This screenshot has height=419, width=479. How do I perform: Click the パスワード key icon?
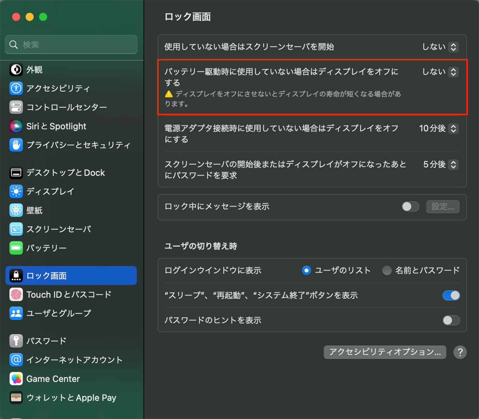(16, 341)
